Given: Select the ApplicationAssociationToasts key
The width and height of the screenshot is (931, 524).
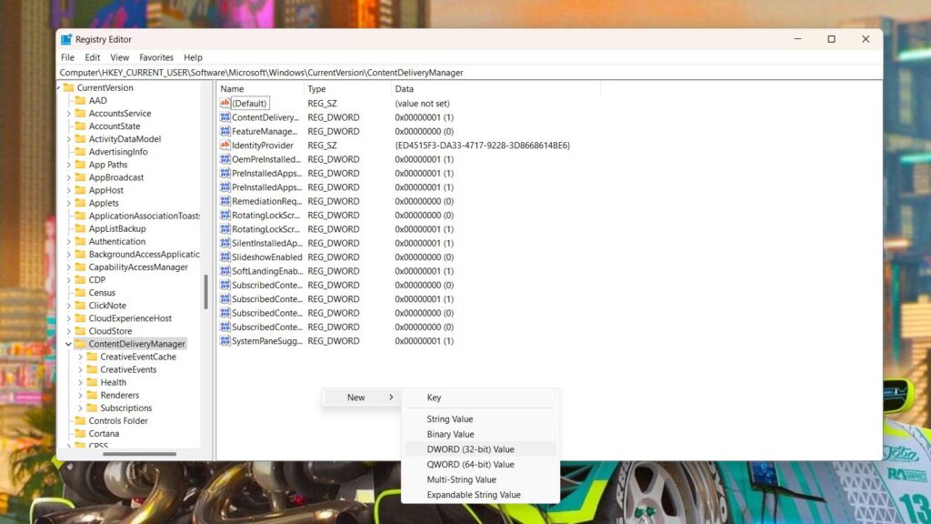Looking at the screenshot, I should click(x=144, y=216).
